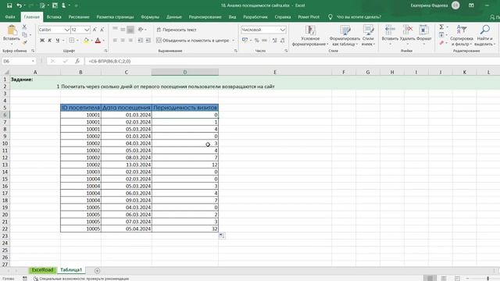The image size is (500, 281).
Task: Toggle bottom vertical alignment
Action: [x=130, y=30]
